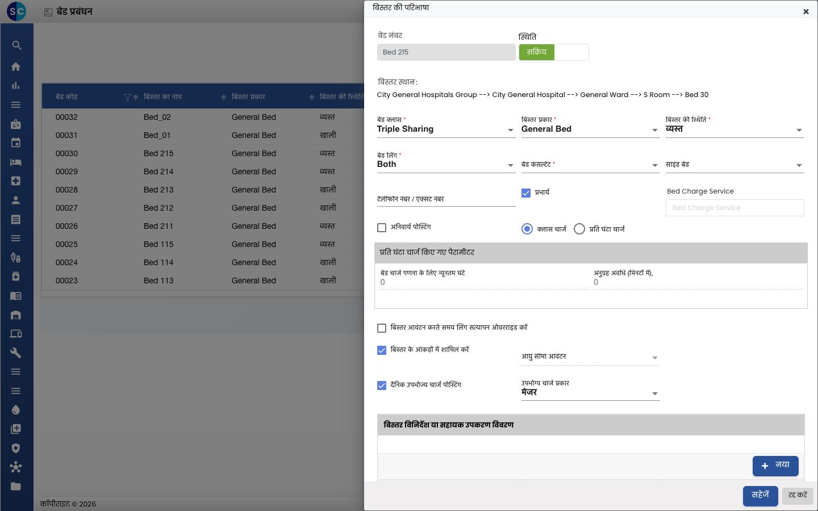Select the प्रति घंटा चार्ज radio button

(x=579, y=229)
